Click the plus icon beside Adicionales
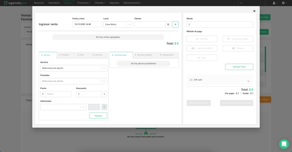The width and height of the screenshot is (292, 152). click(x=104, y=107)
